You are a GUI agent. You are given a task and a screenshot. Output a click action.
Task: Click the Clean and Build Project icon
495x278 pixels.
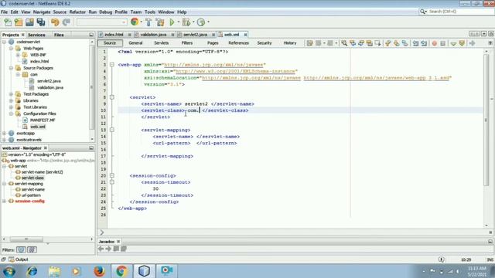tap(160, 22)
